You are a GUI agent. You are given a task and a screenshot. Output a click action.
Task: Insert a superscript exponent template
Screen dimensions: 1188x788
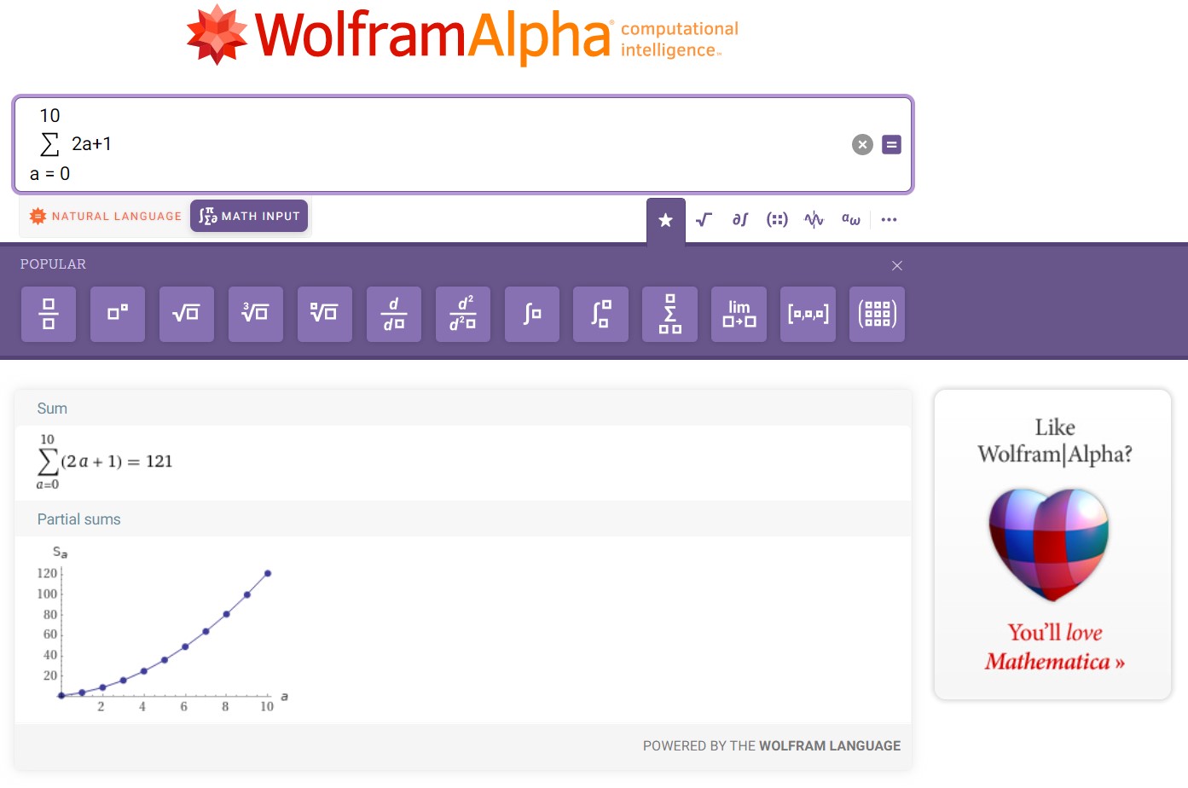coord(118,314)
